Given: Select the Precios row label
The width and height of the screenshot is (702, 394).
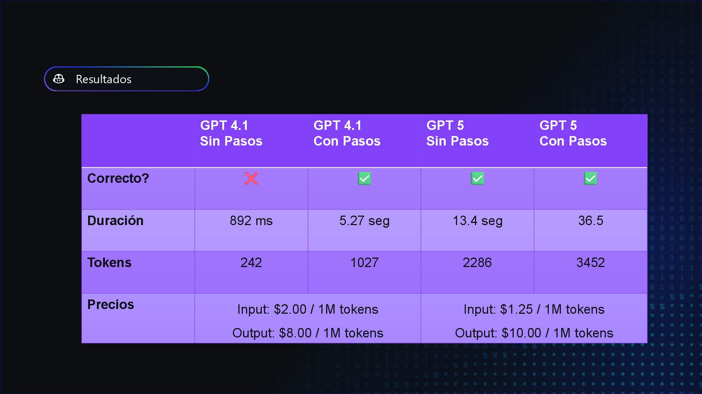Looking at the screenshot, I should tap(110, 305).
